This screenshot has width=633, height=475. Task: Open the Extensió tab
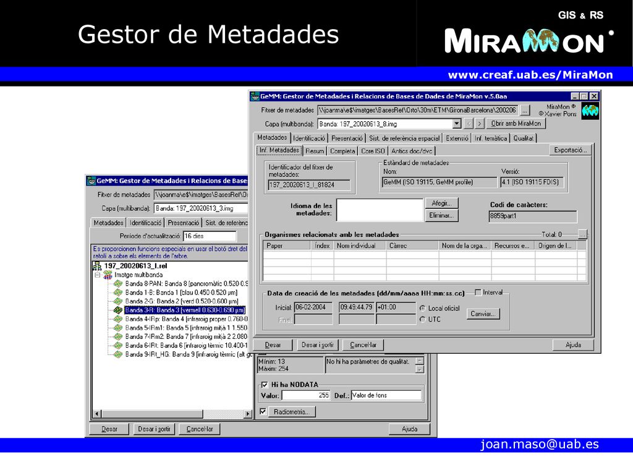tap(457, 138)
